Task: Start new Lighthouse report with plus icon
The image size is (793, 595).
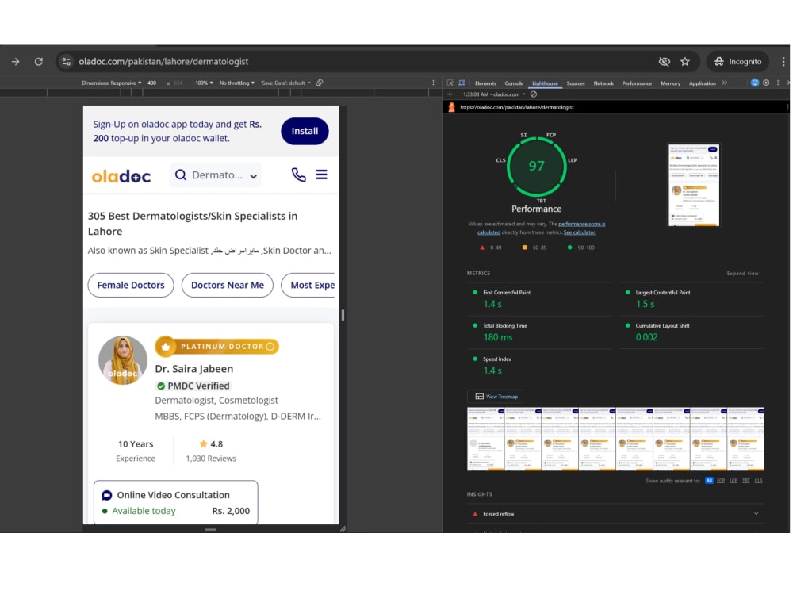Action: (450, 94)
